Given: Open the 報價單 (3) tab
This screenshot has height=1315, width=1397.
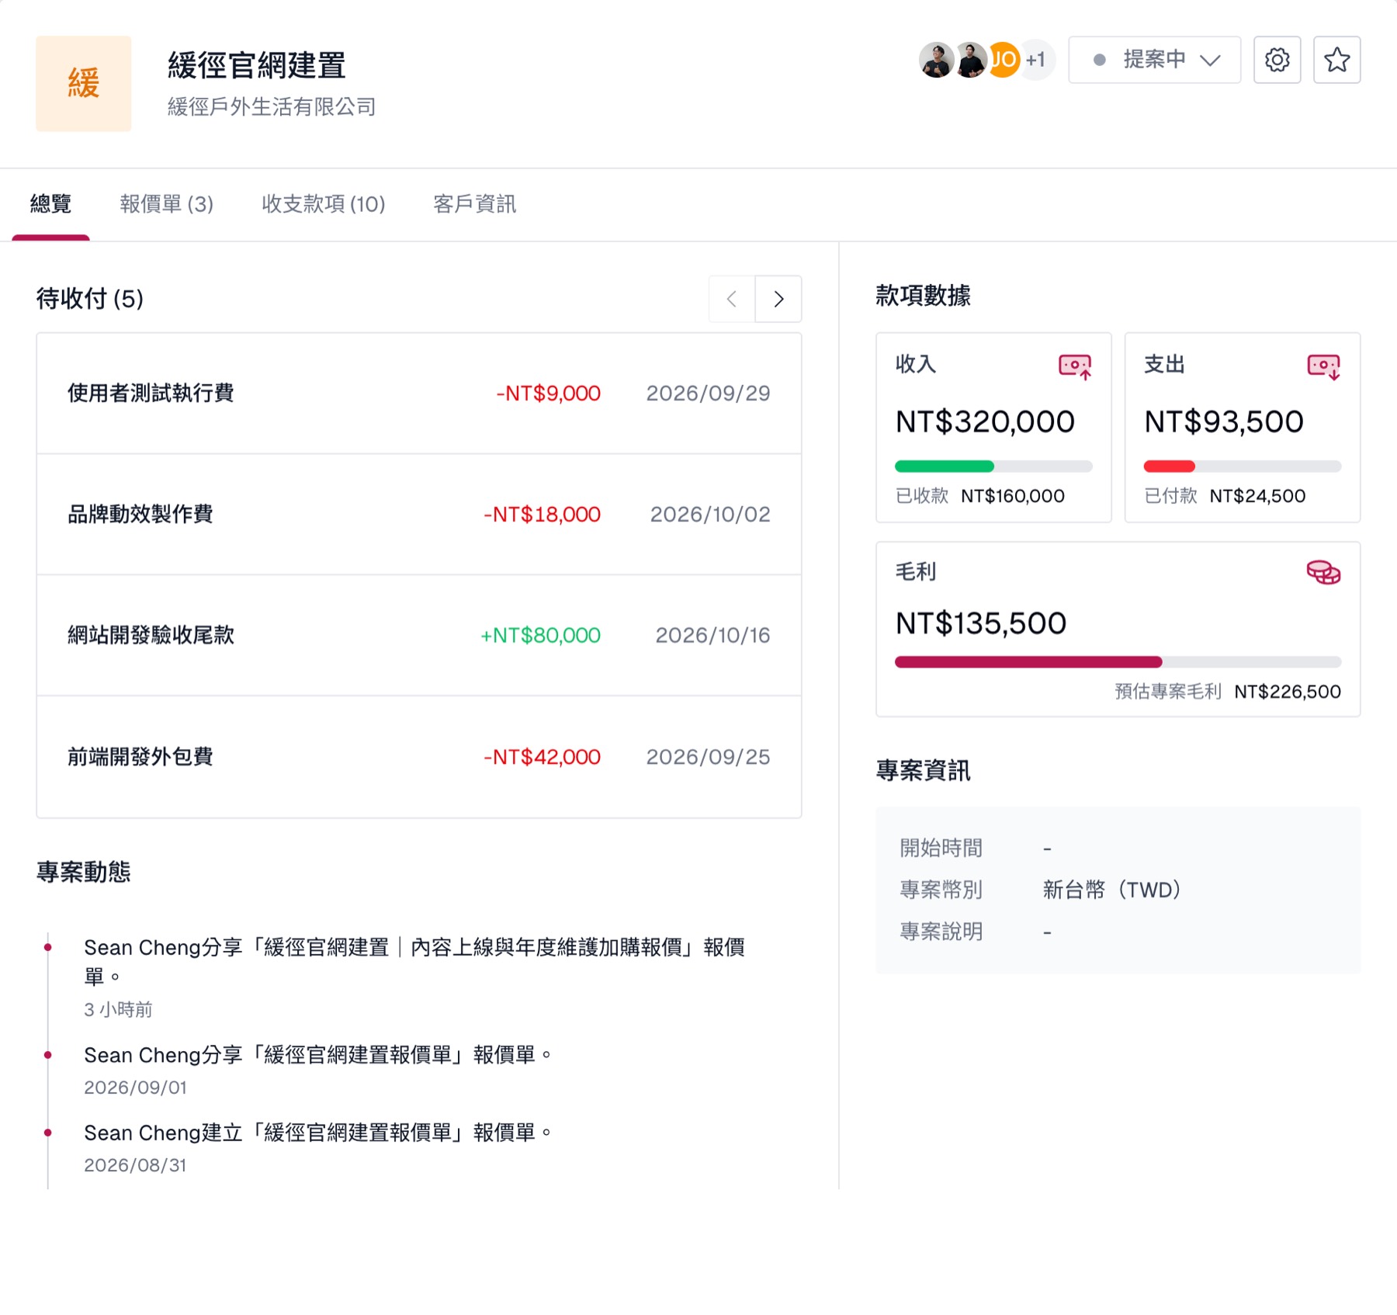Looking at the screenshot, I should [x=167, y=204].
